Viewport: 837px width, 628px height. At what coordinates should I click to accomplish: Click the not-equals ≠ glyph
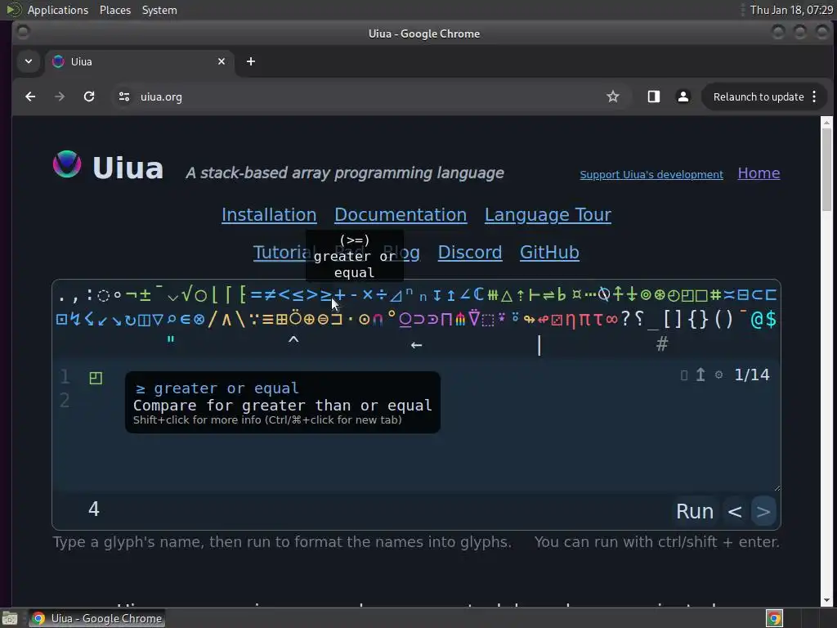(x=270, y=294)
